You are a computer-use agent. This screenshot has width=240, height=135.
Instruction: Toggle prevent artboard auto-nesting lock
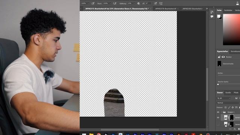(x=236, y=108)
